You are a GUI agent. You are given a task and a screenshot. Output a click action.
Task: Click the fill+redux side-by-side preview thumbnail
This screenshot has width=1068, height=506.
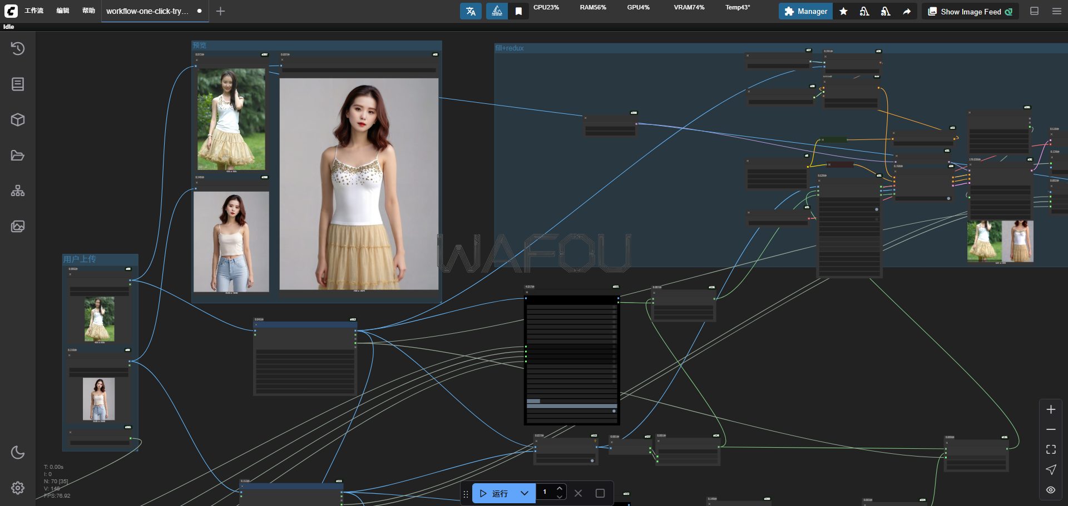(x=1000, y=241)
